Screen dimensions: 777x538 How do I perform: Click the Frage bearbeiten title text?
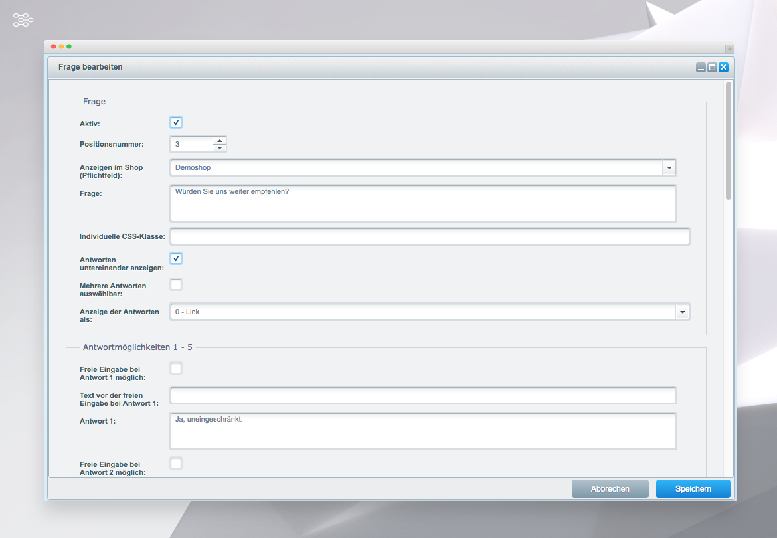tap(90, 67)
